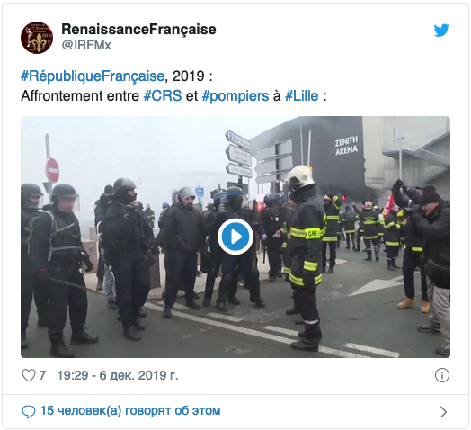The height and width of the screenshot is (430, 471).
Task: Click the like count number 7
Action: (x=42, y=375)
